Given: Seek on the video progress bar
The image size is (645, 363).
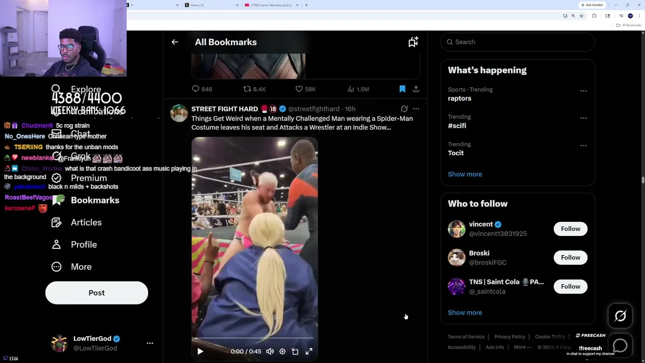Looking at the screenshot, I should pos(254,338).
